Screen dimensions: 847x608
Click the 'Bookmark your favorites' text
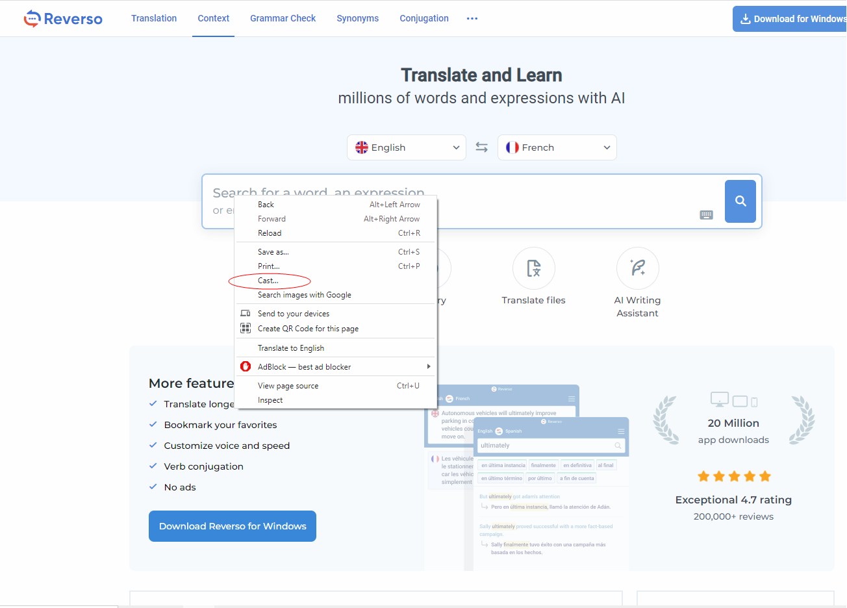[x=221, y=425]
